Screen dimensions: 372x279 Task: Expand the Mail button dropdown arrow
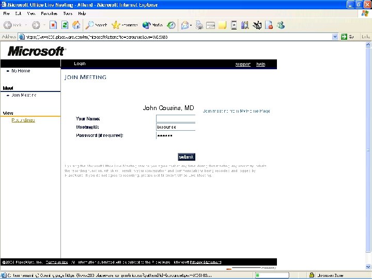[191, 25]
